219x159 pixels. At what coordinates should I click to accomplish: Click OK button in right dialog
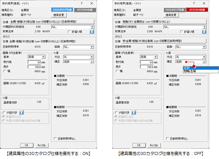[139, 145]
